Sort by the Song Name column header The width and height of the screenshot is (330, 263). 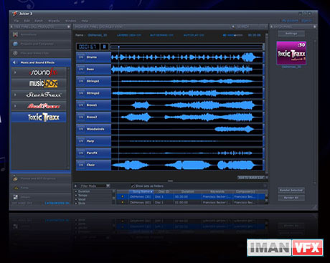[x=141, y=191]
